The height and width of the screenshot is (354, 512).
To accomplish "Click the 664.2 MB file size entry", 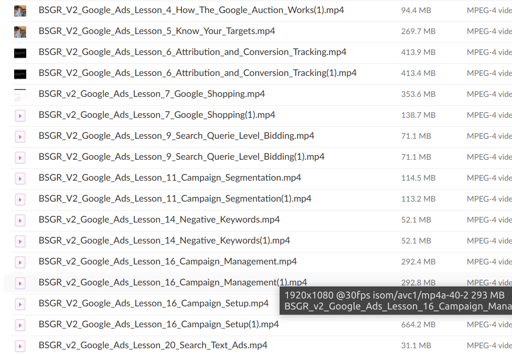I will pyautogui.click(x=418, y=325).
